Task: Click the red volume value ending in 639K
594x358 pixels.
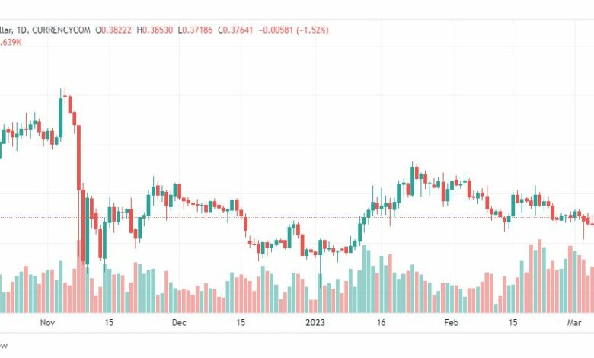Action: (x=11, y=43)
